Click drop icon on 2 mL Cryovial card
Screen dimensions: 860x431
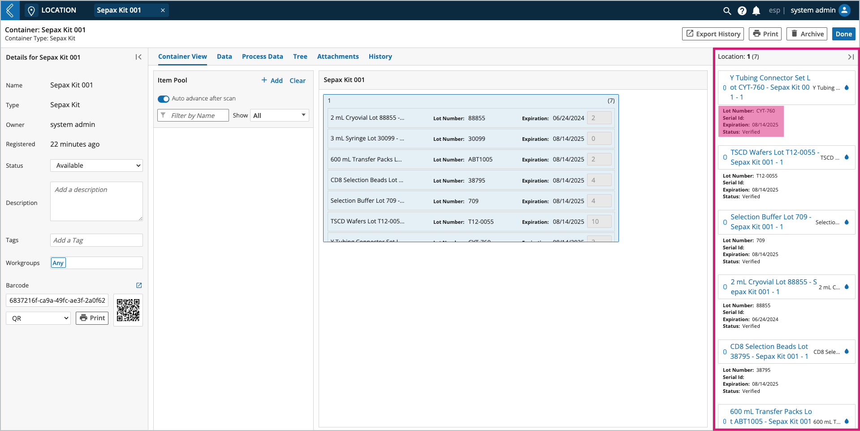pyautogui.click(x=847, y=287)
